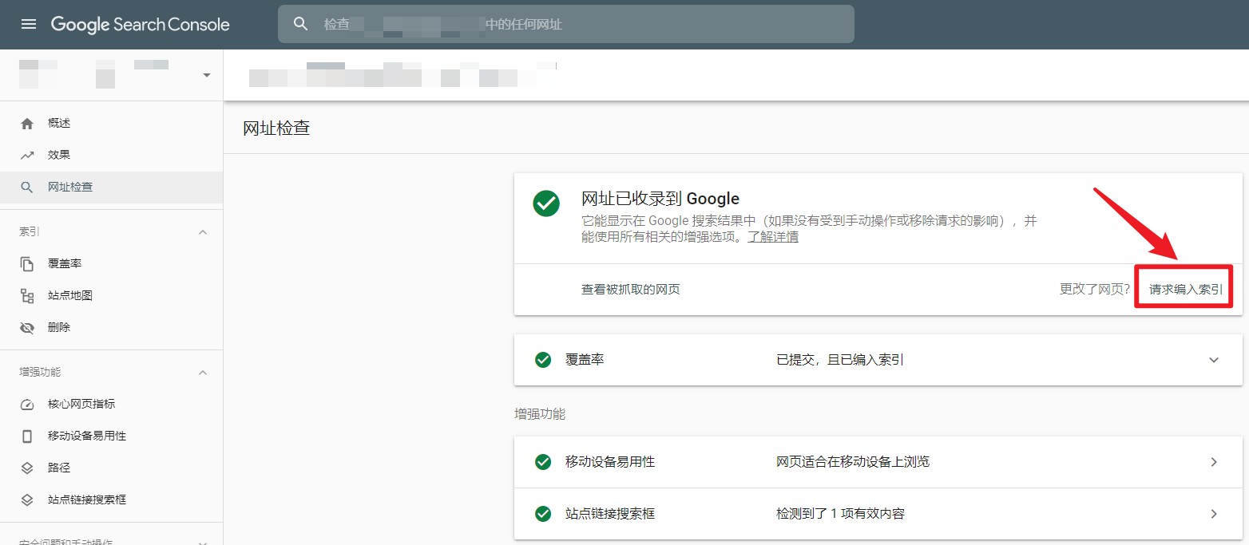Click the 网址已收录到 Google status title
This screenshot has width=1249, height=545.
pyautogui.click(x=660, y=199)
